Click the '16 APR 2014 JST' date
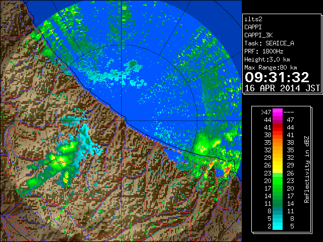Screen dimensions: 323x242 (x=282, y=88)
